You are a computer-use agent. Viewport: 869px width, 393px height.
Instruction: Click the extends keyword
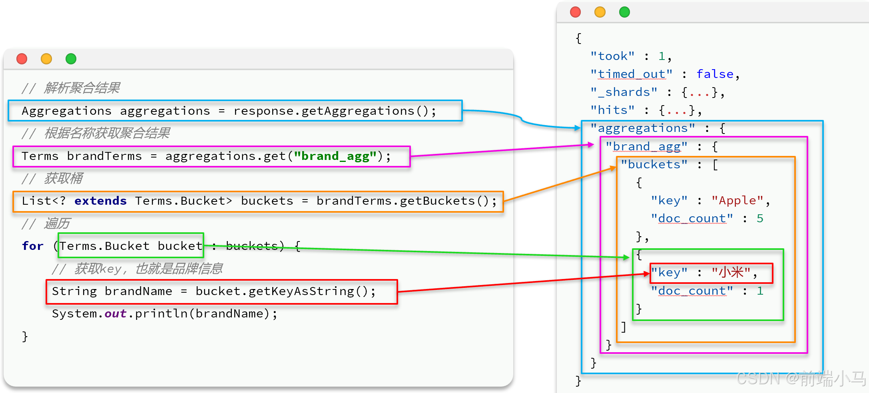click(x=100, y=201)
